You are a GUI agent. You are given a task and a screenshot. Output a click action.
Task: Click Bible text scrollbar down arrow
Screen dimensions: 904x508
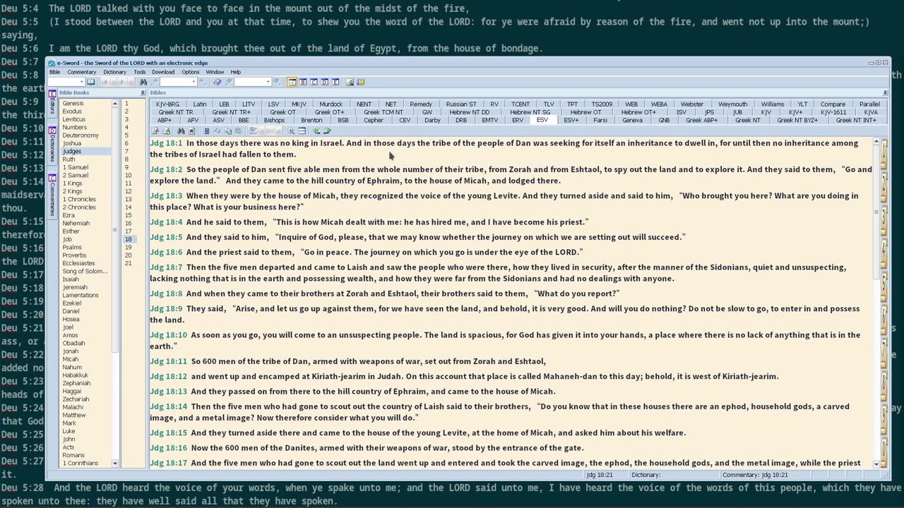(x=876, y=464)
